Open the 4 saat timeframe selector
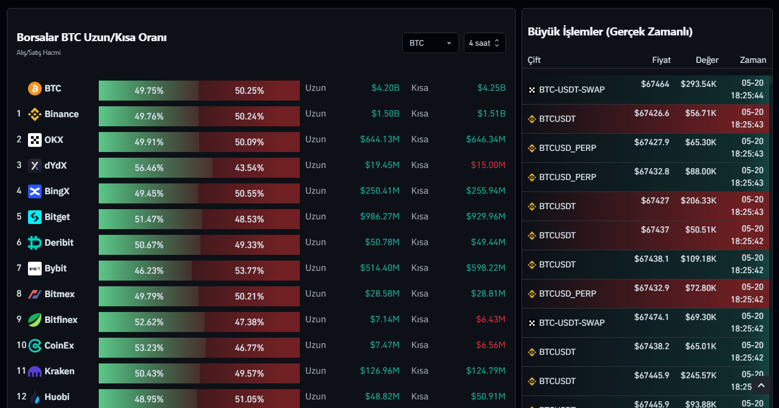 (484, 43)
